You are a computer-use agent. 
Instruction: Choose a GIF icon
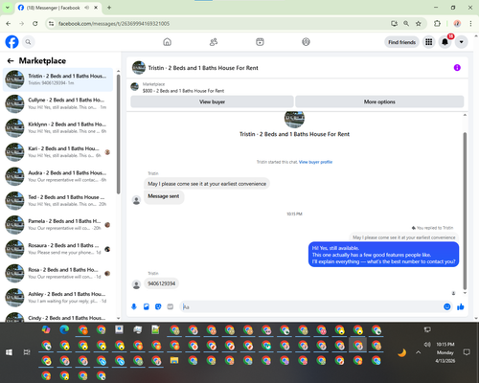click(171, 306)
